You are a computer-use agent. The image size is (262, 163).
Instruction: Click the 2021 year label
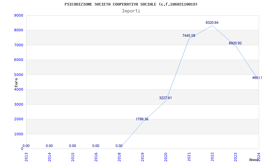point(189,156)
